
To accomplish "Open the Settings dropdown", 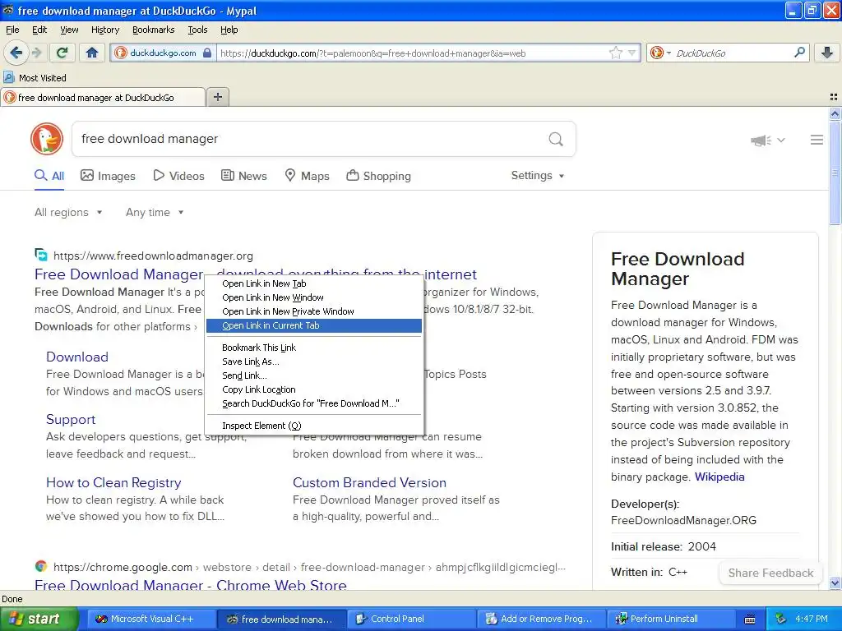I will [538, 176].
